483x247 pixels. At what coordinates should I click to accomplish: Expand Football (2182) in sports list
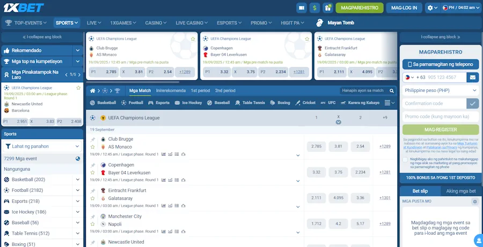pos(78,190)
